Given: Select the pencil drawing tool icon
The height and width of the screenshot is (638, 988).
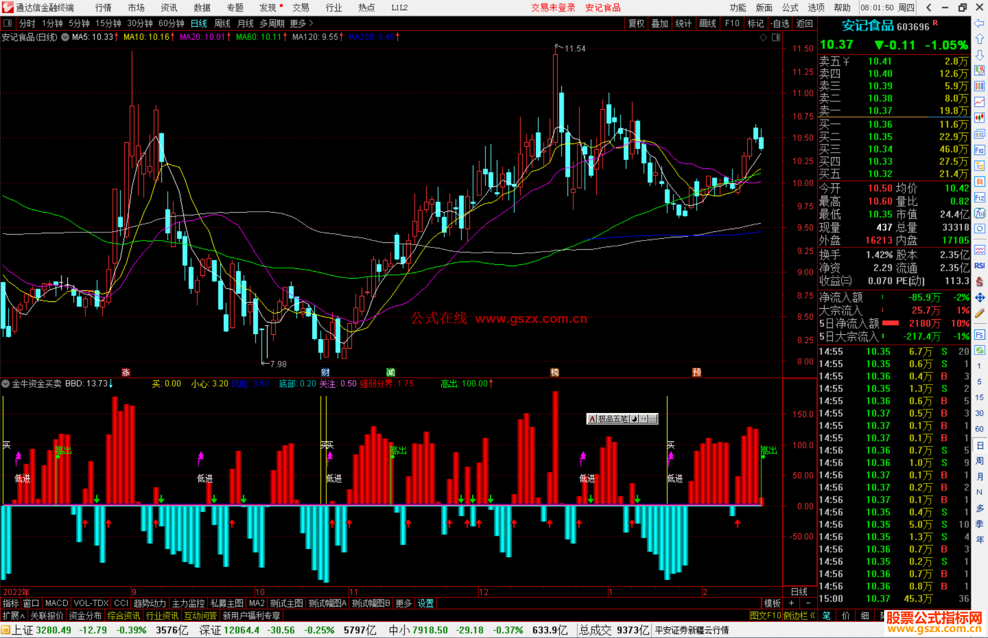Looking at the screenshot, I should tap(979, 313).
